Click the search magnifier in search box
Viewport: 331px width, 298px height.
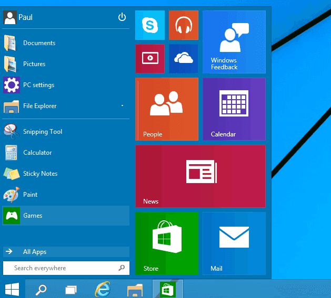(x=122, y=268)
